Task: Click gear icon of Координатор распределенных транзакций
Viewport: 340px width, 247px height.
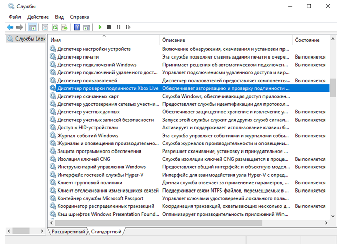Action: pos(53,206)
